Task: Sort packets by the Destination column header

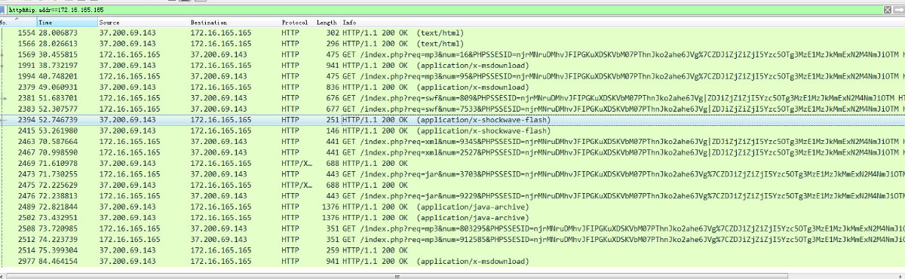Action: (x=234, y=23)
